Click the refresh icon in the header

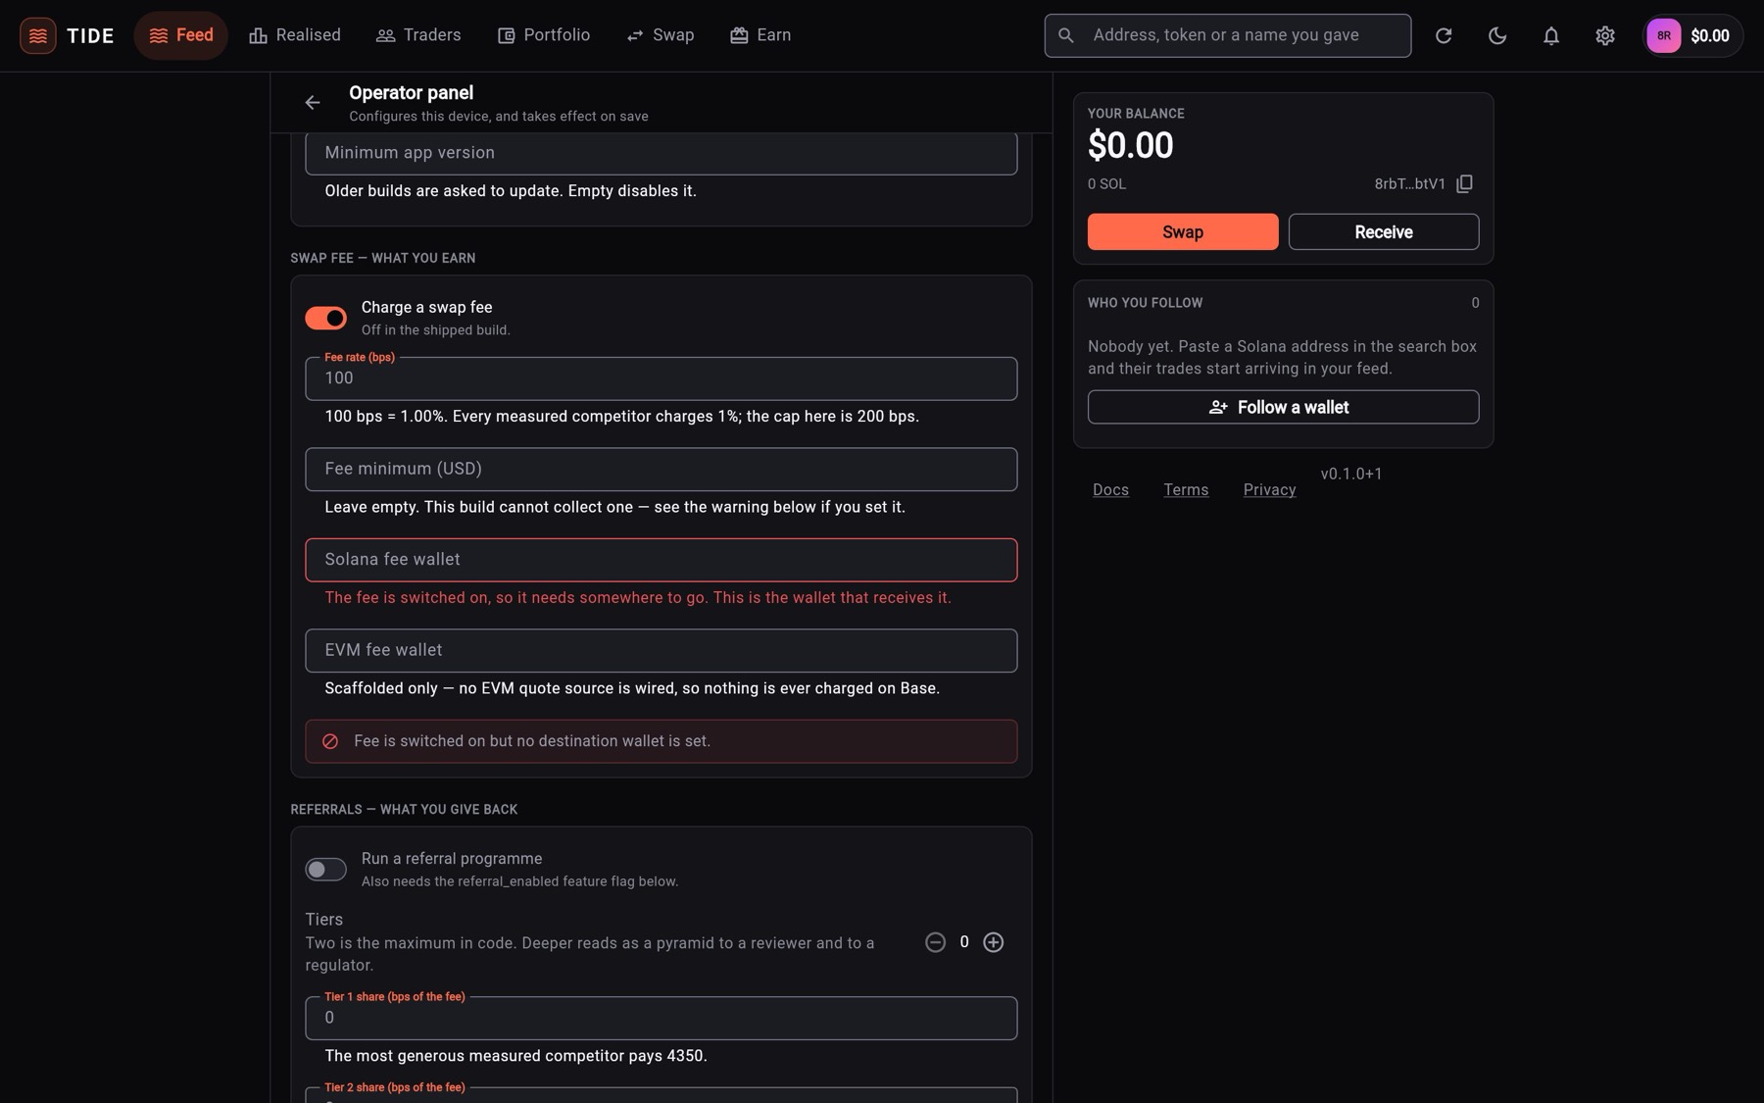pyautogui.click(x=1444, y=36)
